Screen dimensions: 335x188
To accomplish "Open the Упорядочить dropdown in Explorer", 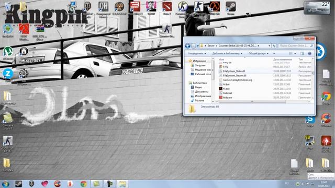I will click(197, 53).
